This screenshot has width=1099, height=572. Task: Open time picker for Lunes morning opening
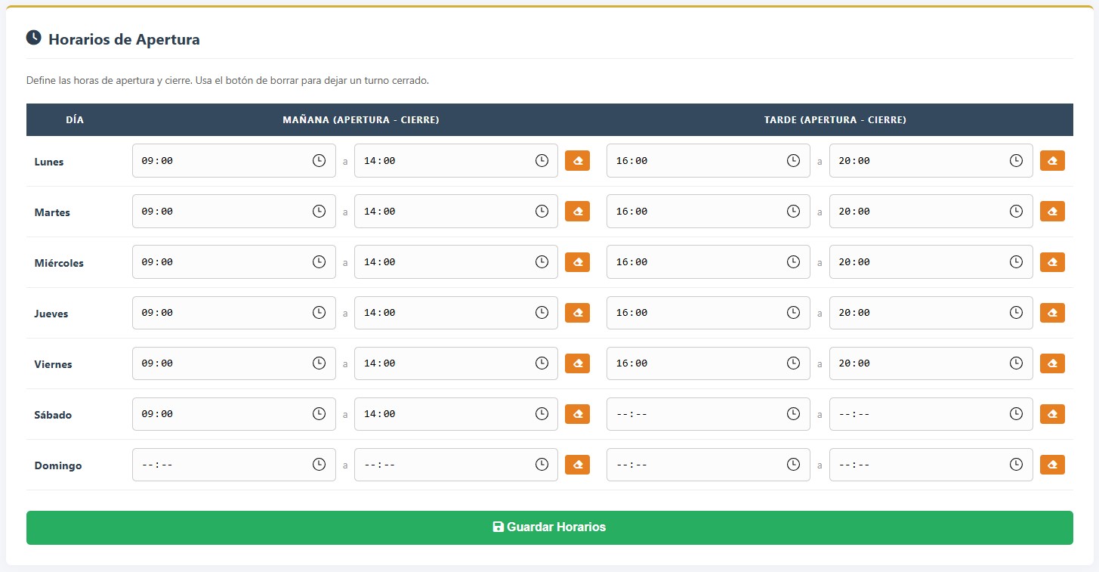pos(319,160)
